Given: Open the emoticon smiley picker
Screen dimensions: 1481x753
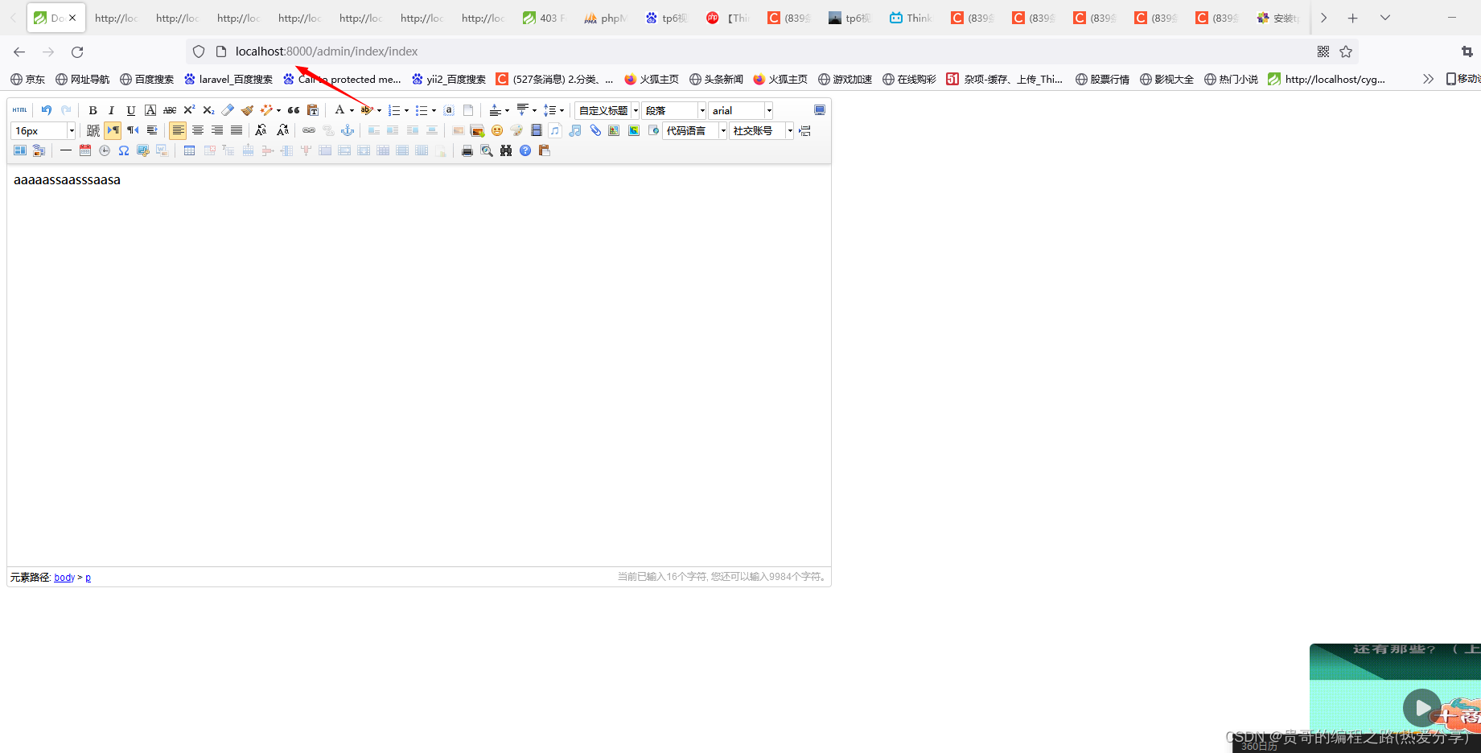Looking at the screenshot, I should point(497,130).
